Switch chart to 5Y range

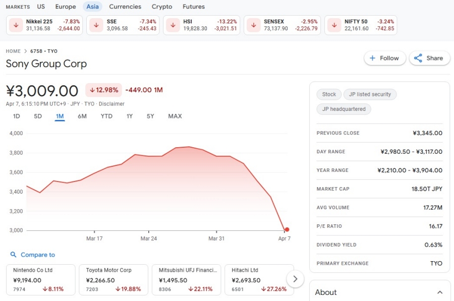150,116
